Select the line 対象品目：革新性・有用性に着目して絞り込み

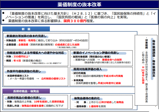46,41
